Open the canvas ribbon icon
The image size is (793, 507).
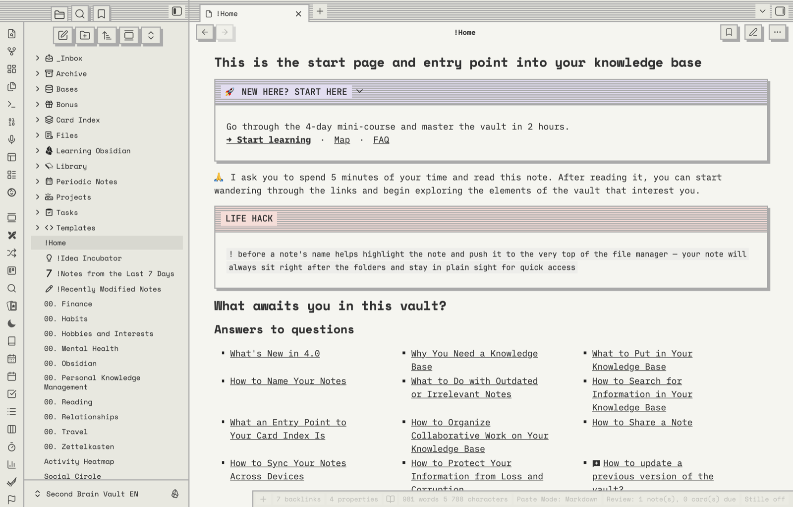pos(12,69)
